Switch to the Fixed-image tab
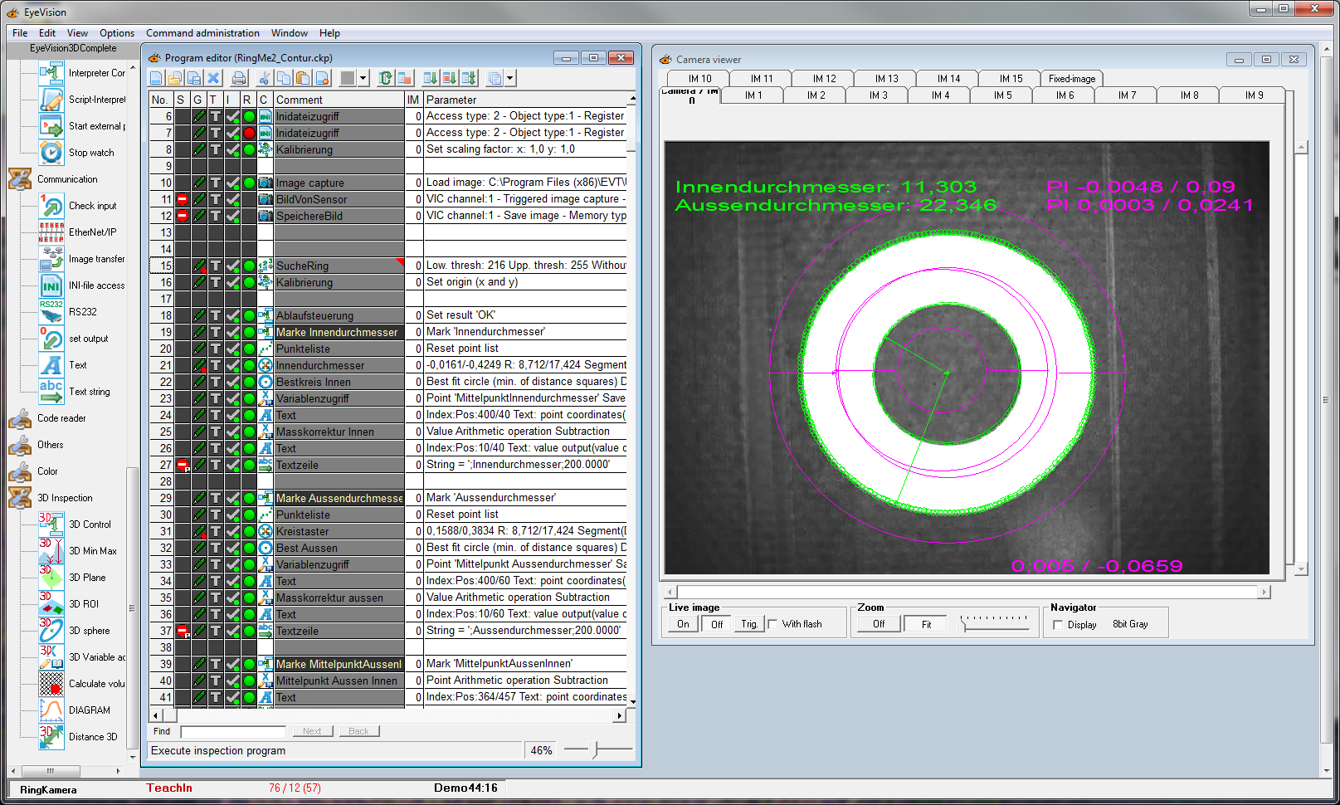 1071,79
